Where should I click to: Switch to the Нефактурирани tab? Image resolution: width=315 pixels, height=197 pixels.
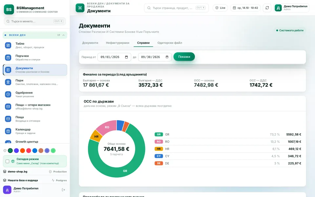(117, 43)
